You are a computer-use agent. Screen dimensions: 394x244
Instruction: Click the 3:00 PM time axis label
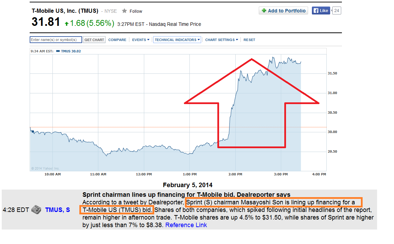(x=281, y=174)
